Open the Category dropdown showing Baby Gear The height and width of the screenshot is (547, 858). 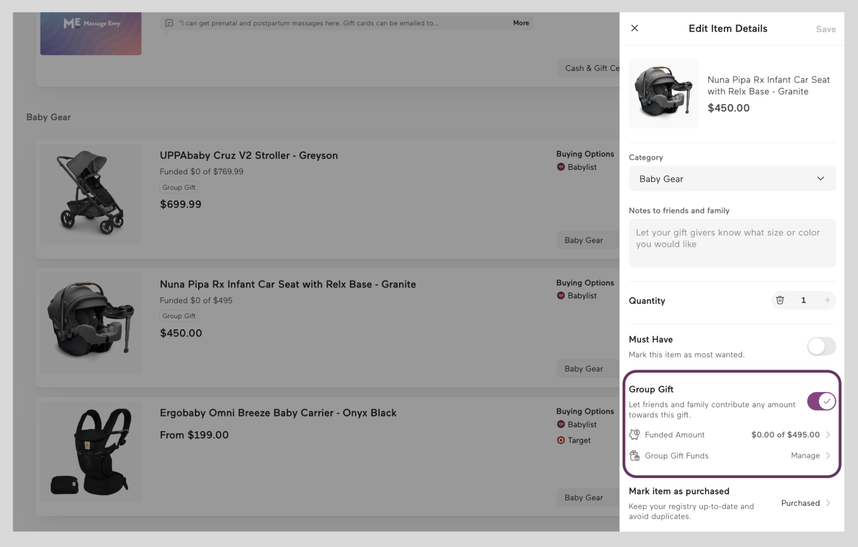(732, 179)
